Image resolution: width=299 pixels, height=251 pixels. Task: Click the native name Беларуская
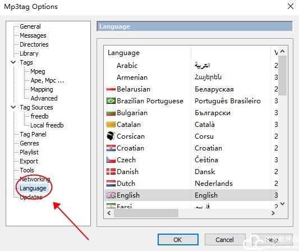[x=214, y=89]
